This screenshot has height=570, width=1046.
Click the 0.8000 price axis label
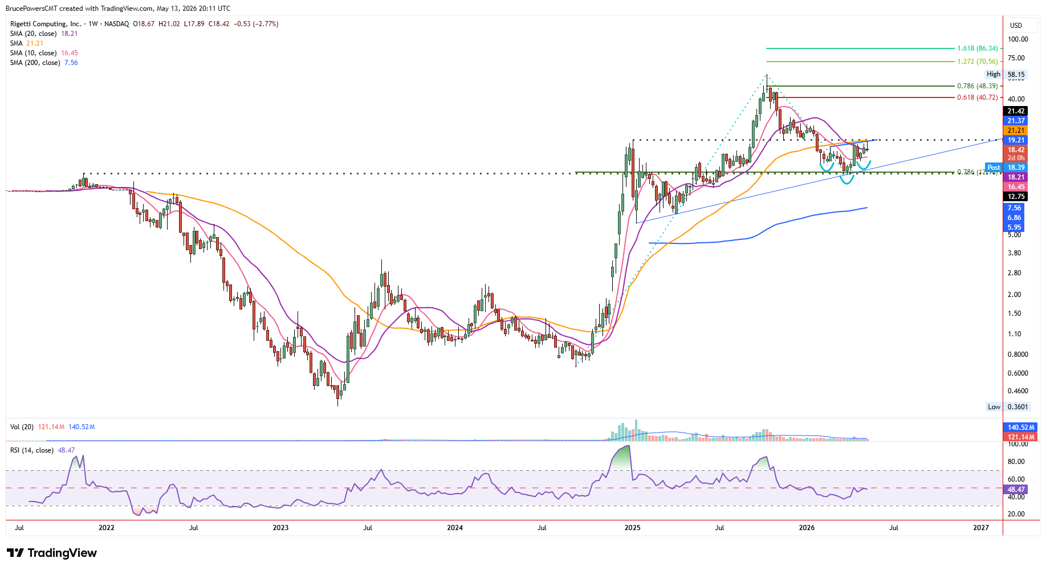[x=1018, y=355]
